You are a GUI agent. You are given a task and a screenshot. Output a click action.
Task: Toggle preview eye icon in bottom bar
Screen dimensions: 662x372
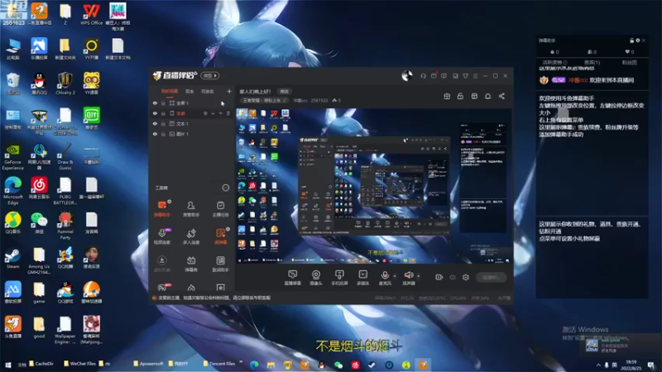453,277
